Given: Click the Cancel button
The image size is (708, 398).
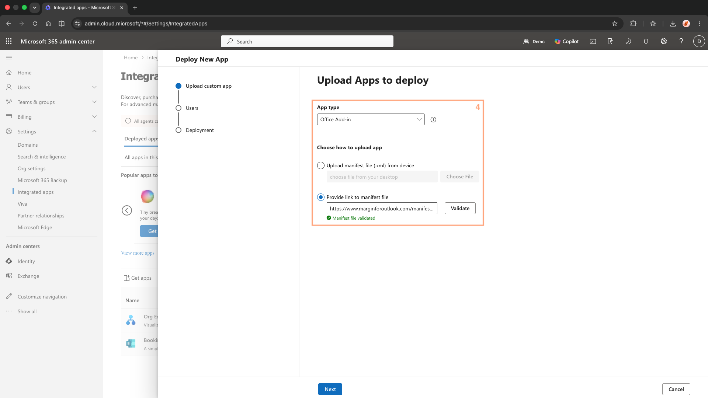Looking at the screenshot, I should (676, 389).
